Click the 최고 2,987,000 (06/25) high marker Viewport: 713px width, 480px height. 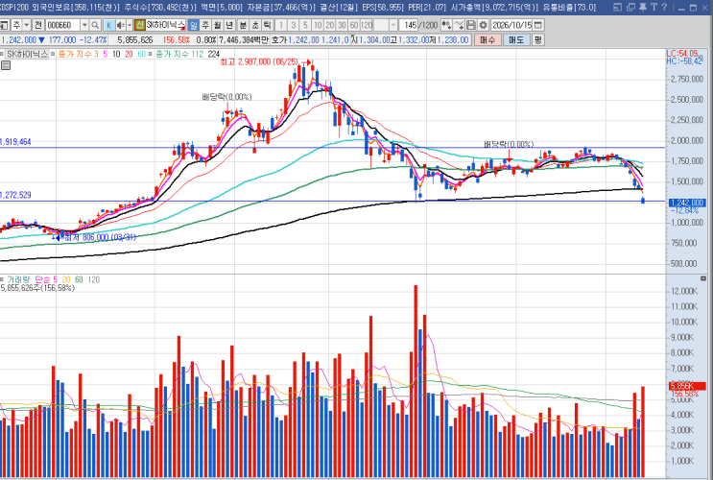pos(267,61)
